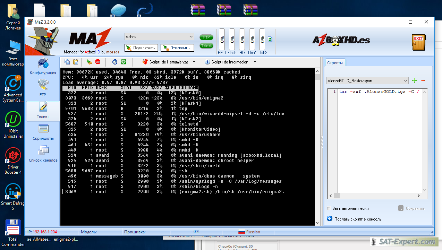Viewport: 442px width, 250px height.
Task: Click Smart Defrag 5 desktop icon
Action: click(13, 197)
